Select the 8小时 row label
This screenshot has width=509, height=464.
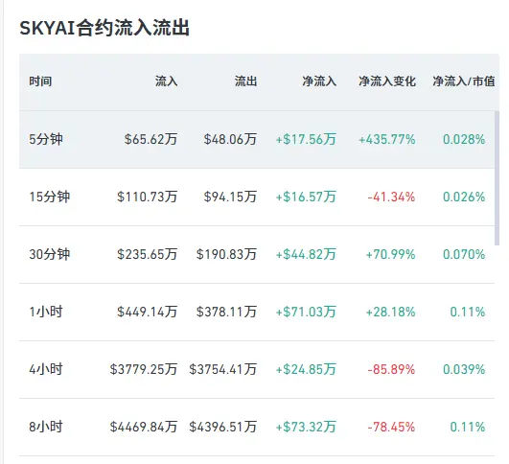tap(46, 427)
